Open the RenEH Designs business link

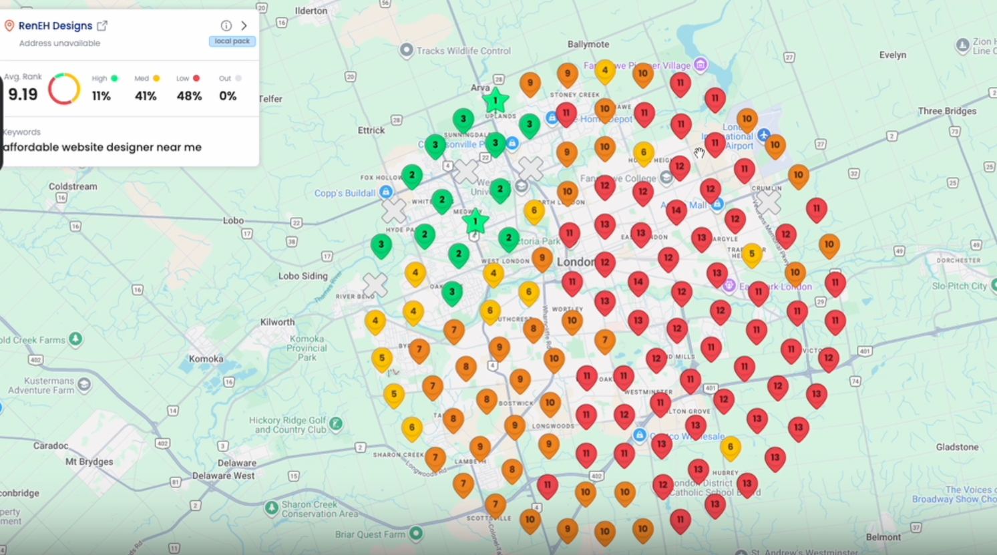click(55, 26)
